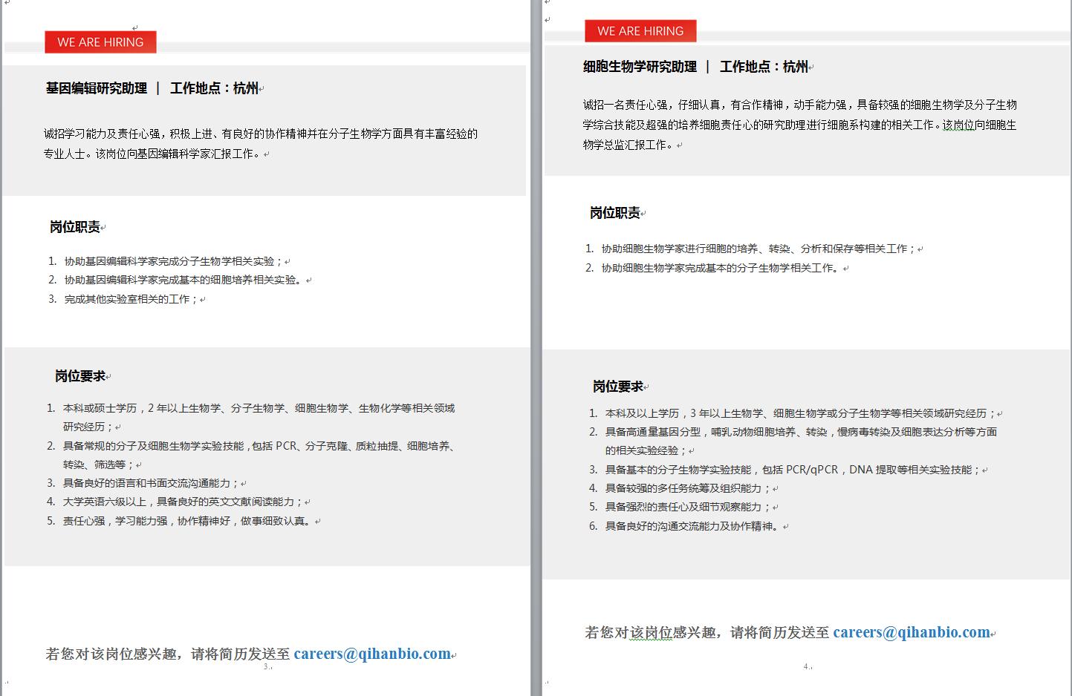Click requirement 大学英语六级以上
Viewport: 1072px width, 696px height.
click(x=183, y=502)
